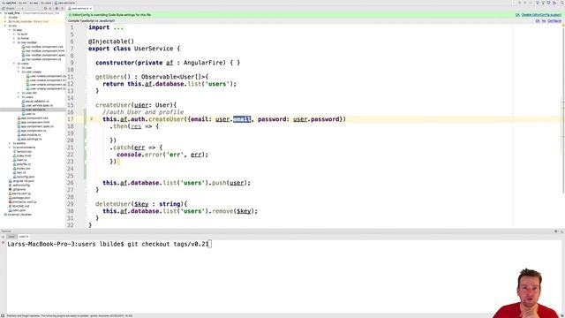The image size is (565, 318).
Task: Click the VCS commit changes icon
Action: (543, 3)
